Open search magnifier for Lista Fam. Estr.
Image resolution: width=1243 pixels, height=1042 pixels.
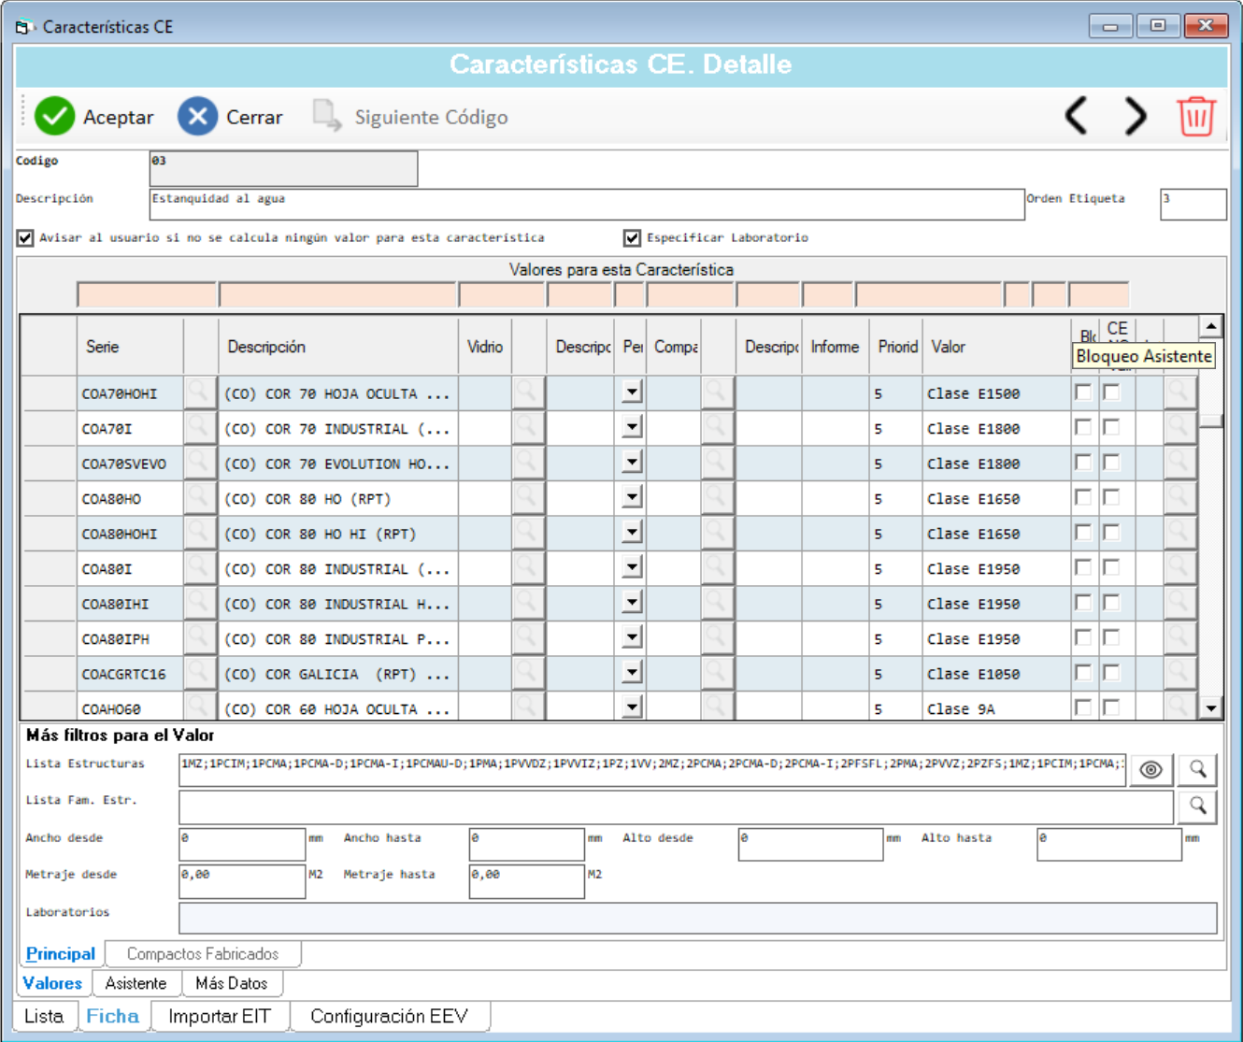[1197, 806]
